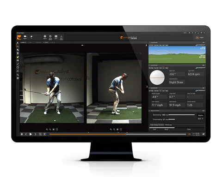Switch to Spin tab in spin panel
Image resolution: width=222 pixels, height=177 pixels.
tap(163, 68)
